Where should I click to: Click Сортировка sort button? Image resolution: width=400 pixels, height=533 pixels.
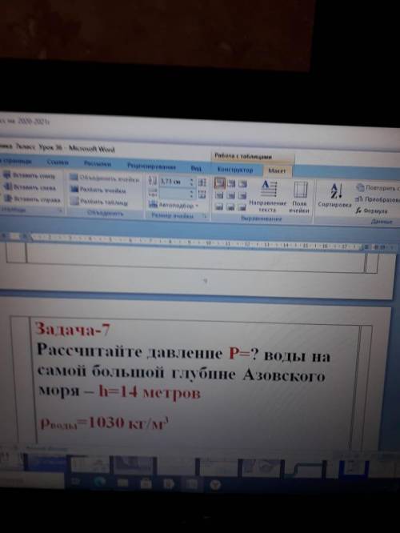(x=334, y=195)
